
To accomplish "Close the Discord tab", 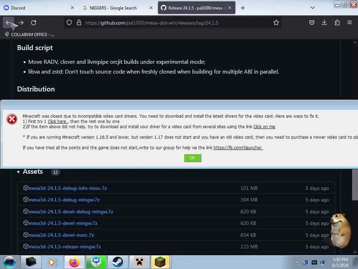I will point(72,8).
